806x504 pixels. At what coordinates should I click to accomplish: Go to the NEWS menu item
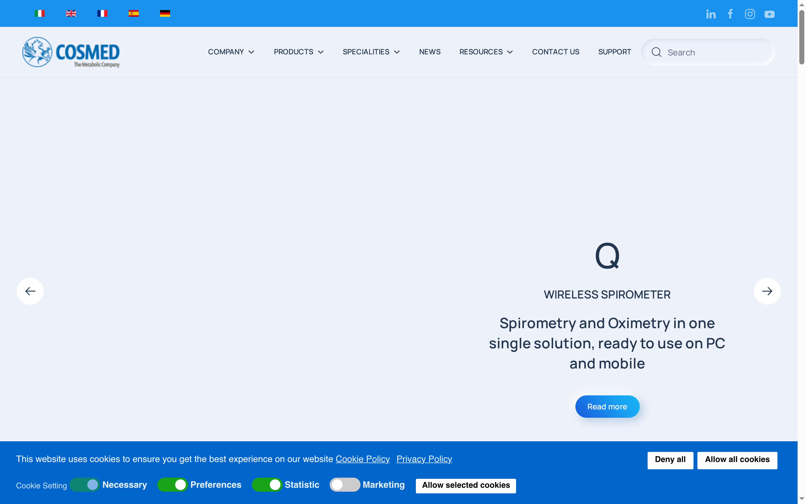(429, 52)
